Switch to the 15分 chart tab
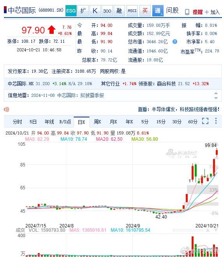 point(161,122)
